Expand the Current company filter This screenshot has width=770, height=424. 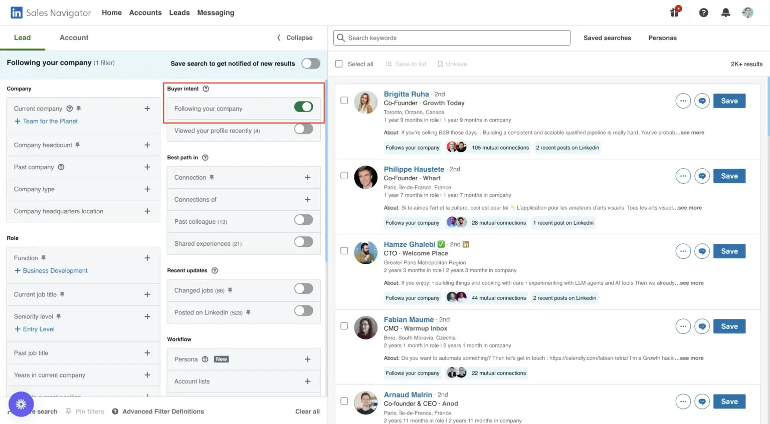[x=147, y=108]
